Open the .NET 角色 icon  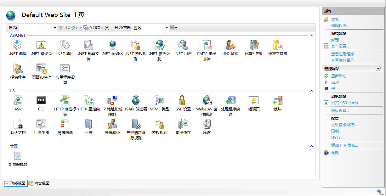65,45
